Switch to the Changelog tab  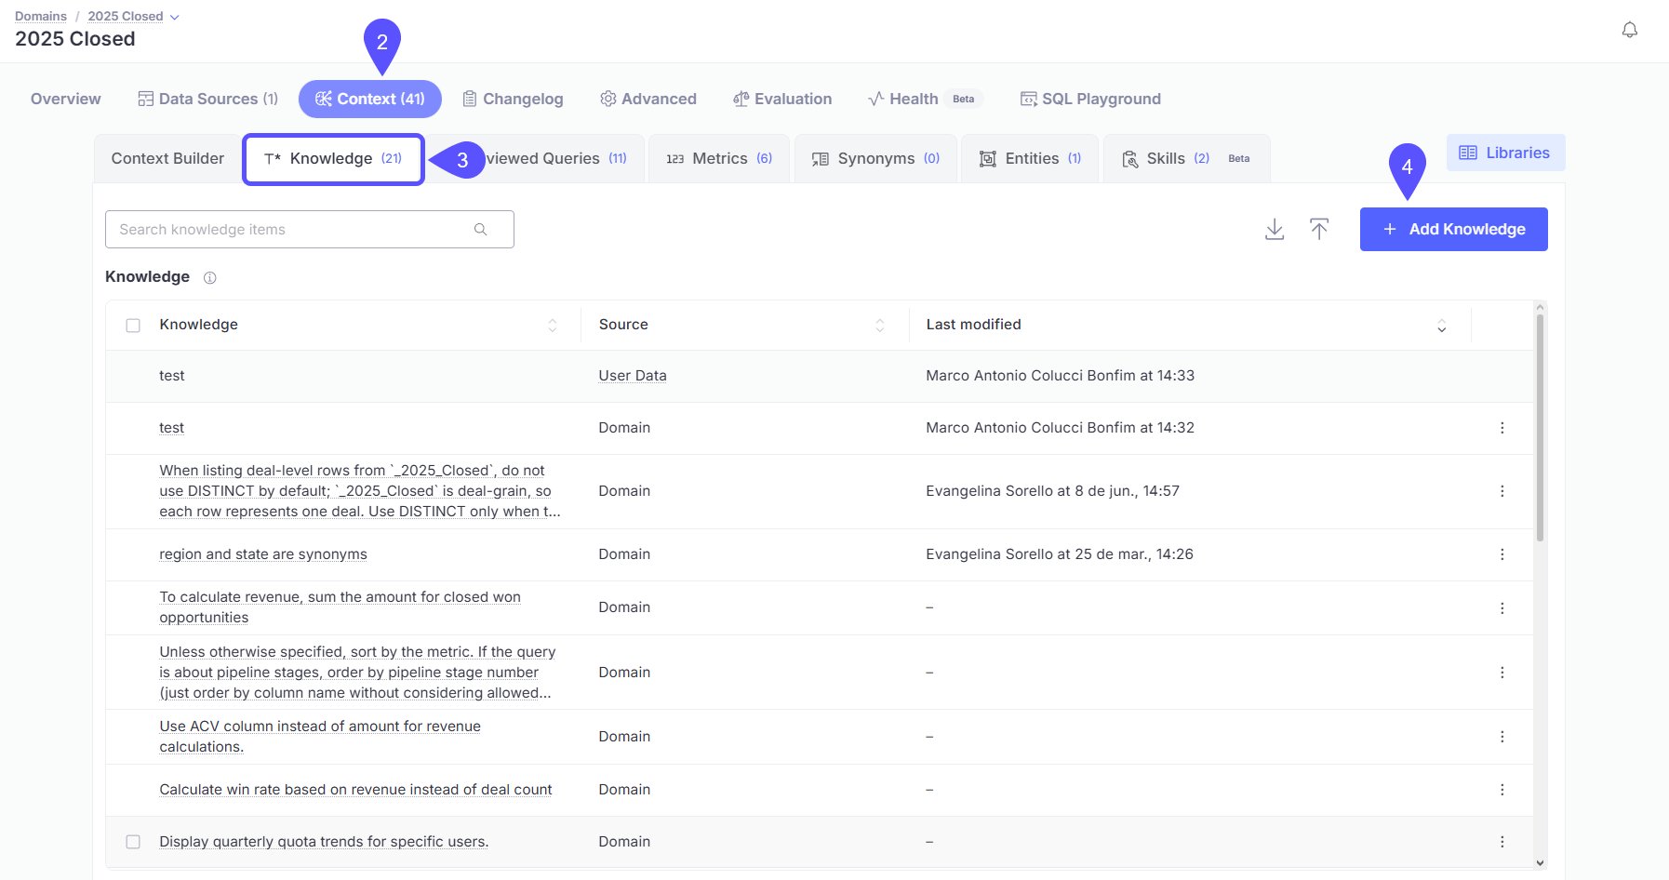513,99
